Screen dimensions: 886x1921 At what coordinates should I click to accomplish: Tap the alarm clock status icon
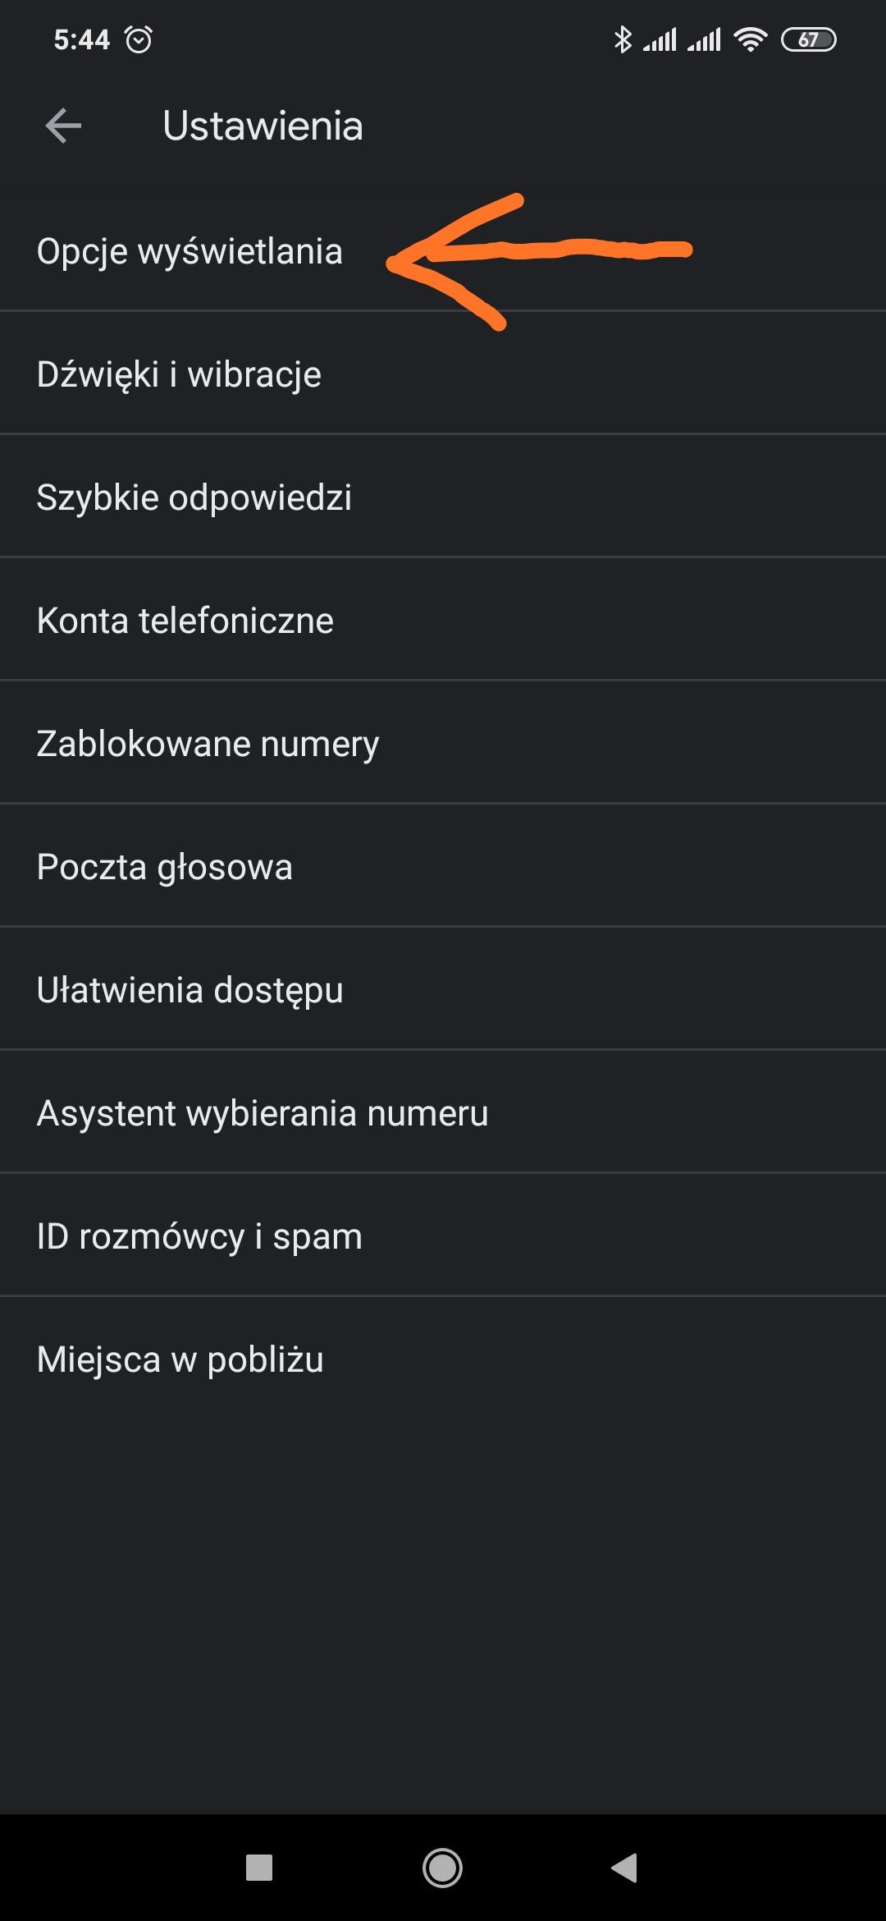tap(138, 39)
